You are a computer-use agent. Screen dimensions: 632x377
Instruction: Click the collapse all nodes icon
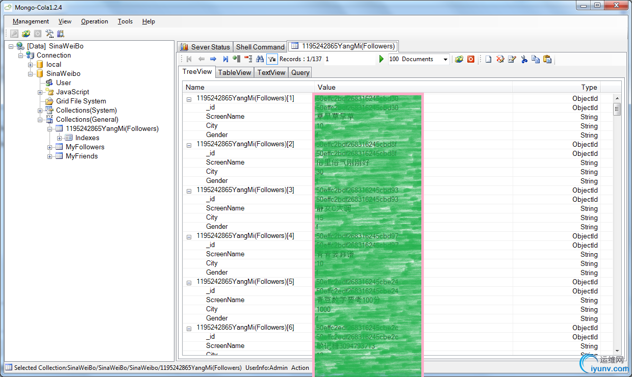[x=248, y=59]
